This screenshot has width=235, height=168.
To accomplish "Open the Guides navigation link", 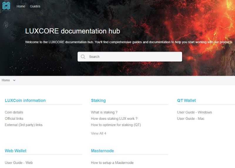I will 35,6.
